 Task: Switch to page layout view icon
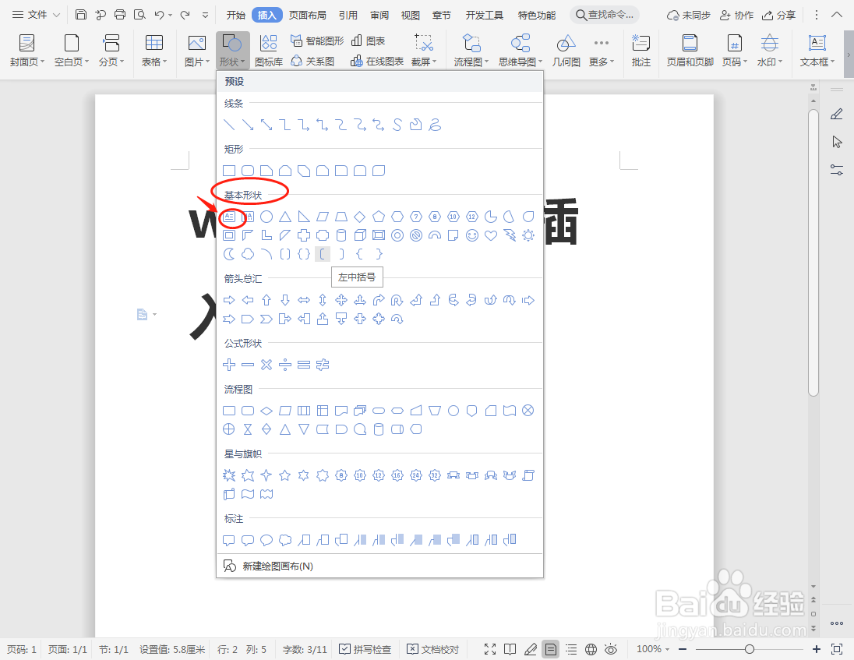[551, 649]
